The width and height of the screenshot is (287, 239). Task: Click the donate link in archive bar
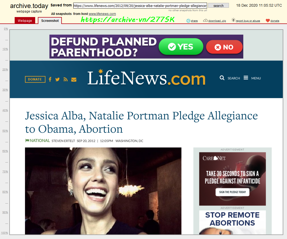tap(275, 21)
